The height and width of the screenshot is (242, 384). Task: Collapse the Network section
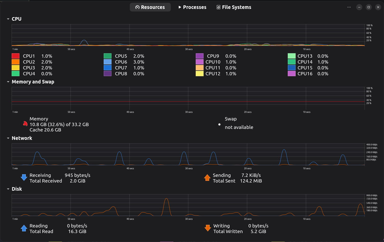point(8,138)
